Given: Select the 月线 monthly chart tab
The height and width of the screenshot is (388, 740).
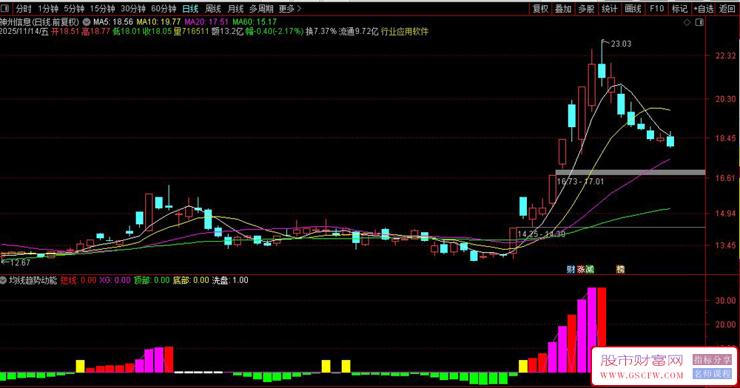Looking at the screenshot, I should (235, 8).
